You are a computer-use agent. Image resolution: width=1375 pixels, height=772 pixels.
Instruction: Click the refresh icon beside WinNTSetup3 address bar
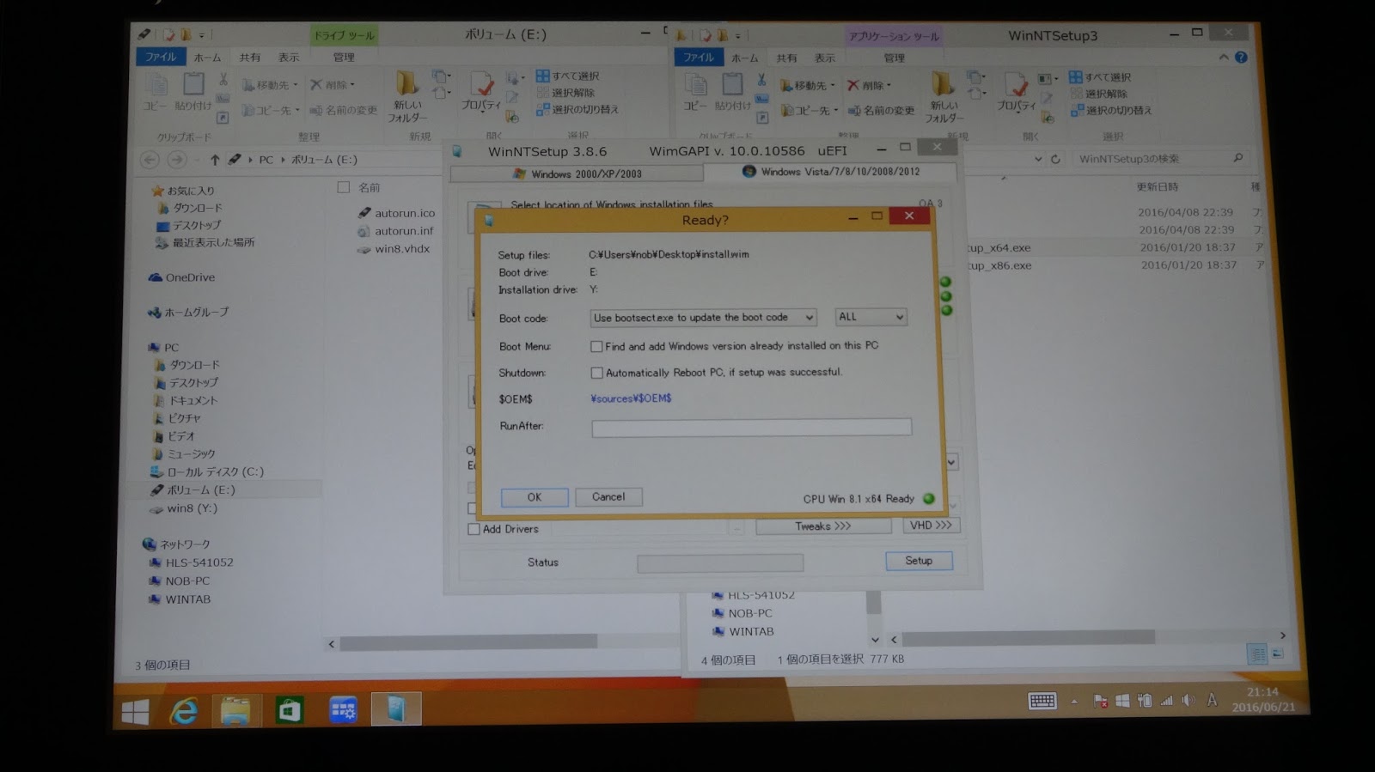(1055, 159)
